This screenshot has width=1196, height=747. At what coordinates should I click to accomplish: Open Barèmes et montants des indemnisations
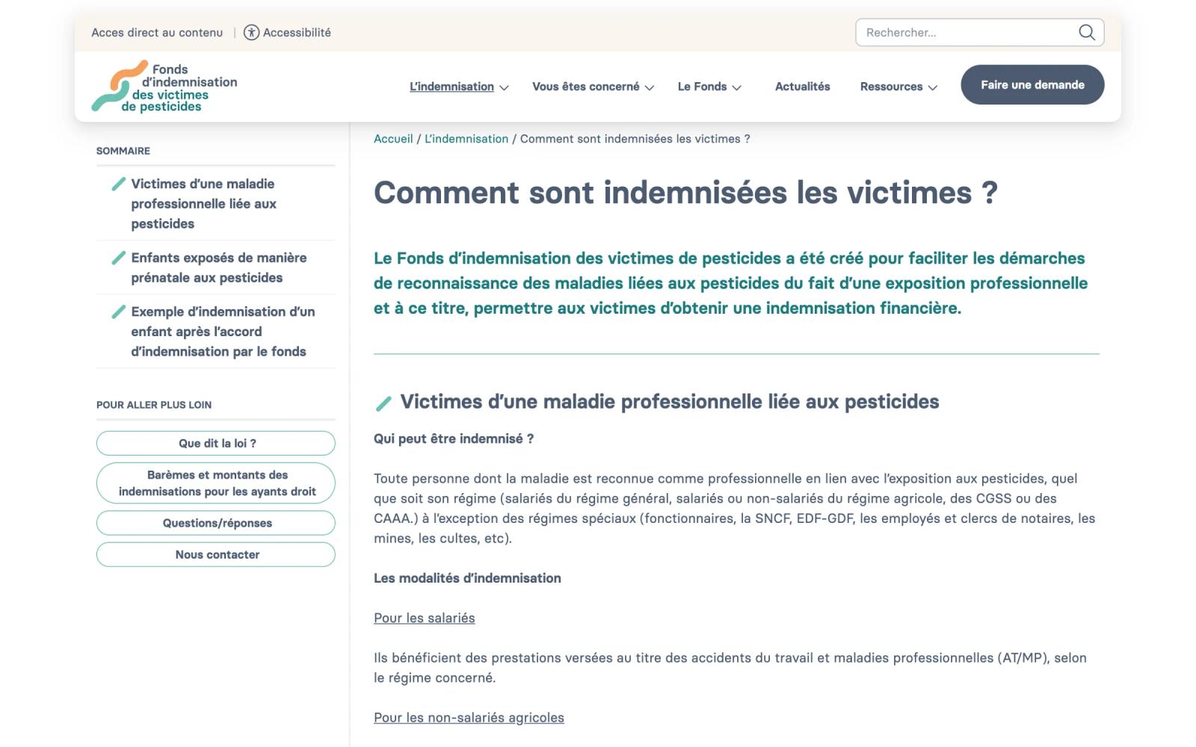[216, 483]
